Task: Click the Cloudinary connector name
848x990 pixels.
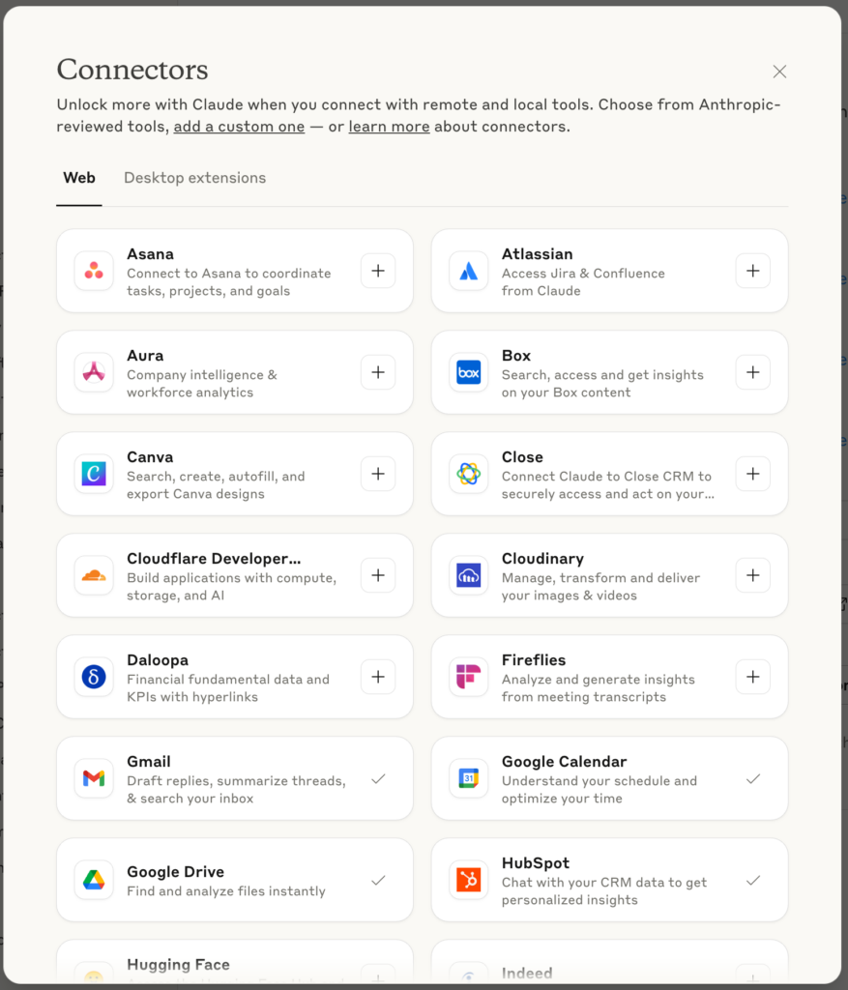Action: 542,559
